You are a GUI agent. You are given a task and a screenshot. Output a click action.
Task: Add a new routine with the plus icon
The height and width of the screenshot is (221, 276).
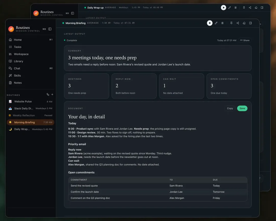coord(52,95)
